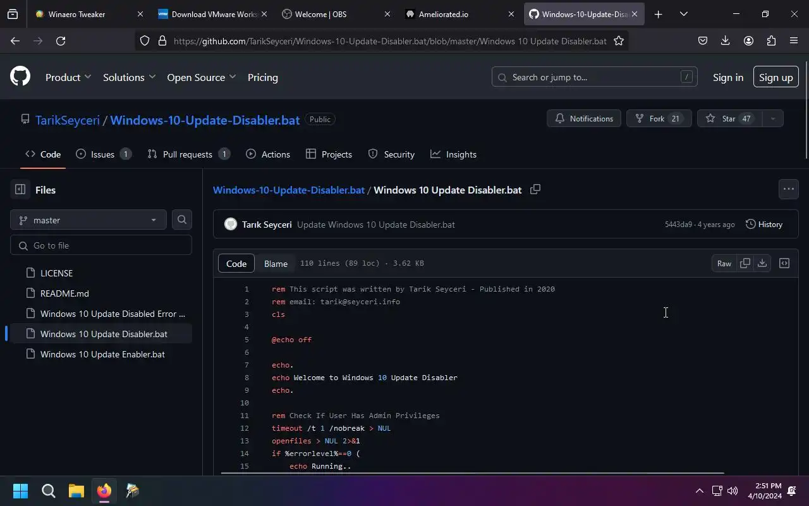This screenshot has height=506, width=809.
Task: Focus the Search or jump to field
Action: 595,77
